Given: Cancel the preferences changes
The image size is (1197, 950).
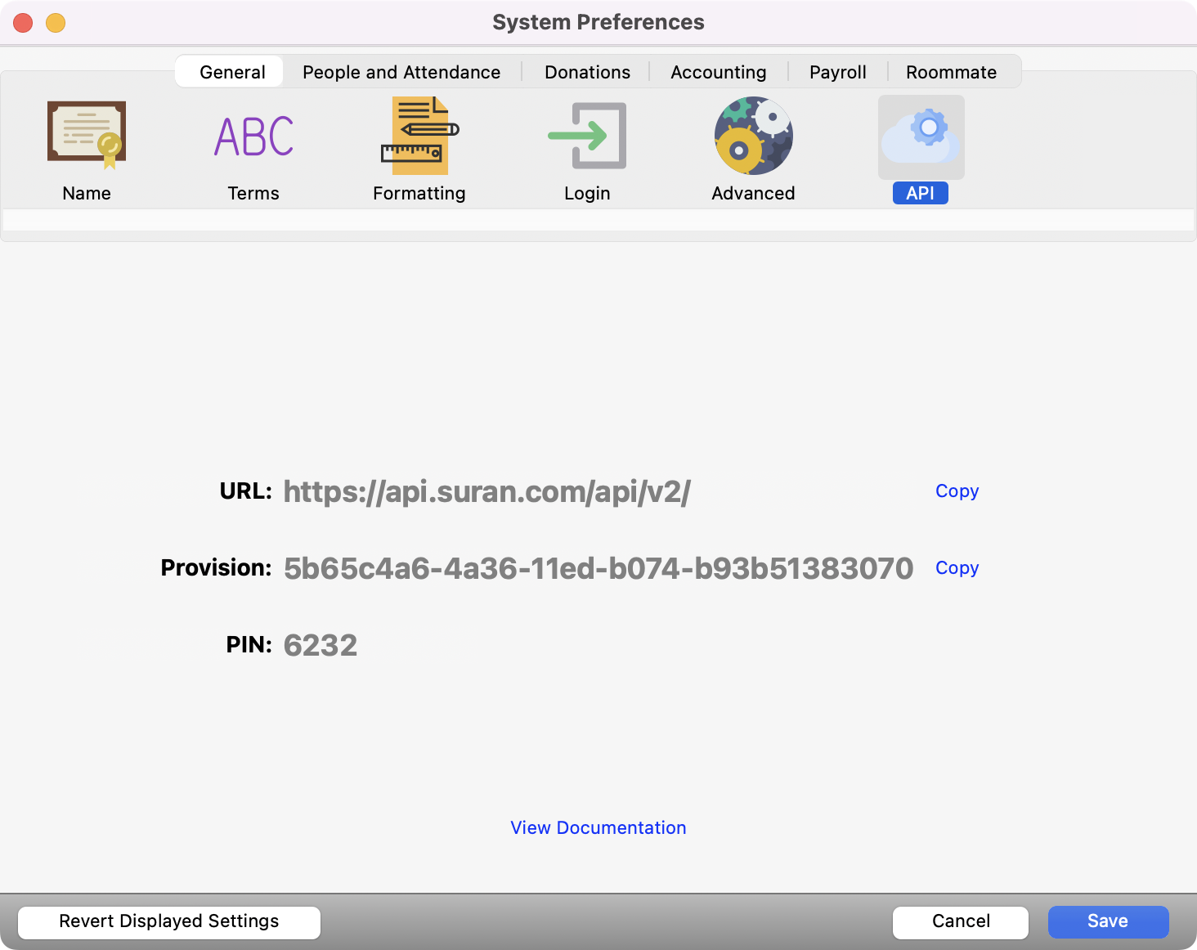Looking at the screenshot, I should tap(961, 921).
